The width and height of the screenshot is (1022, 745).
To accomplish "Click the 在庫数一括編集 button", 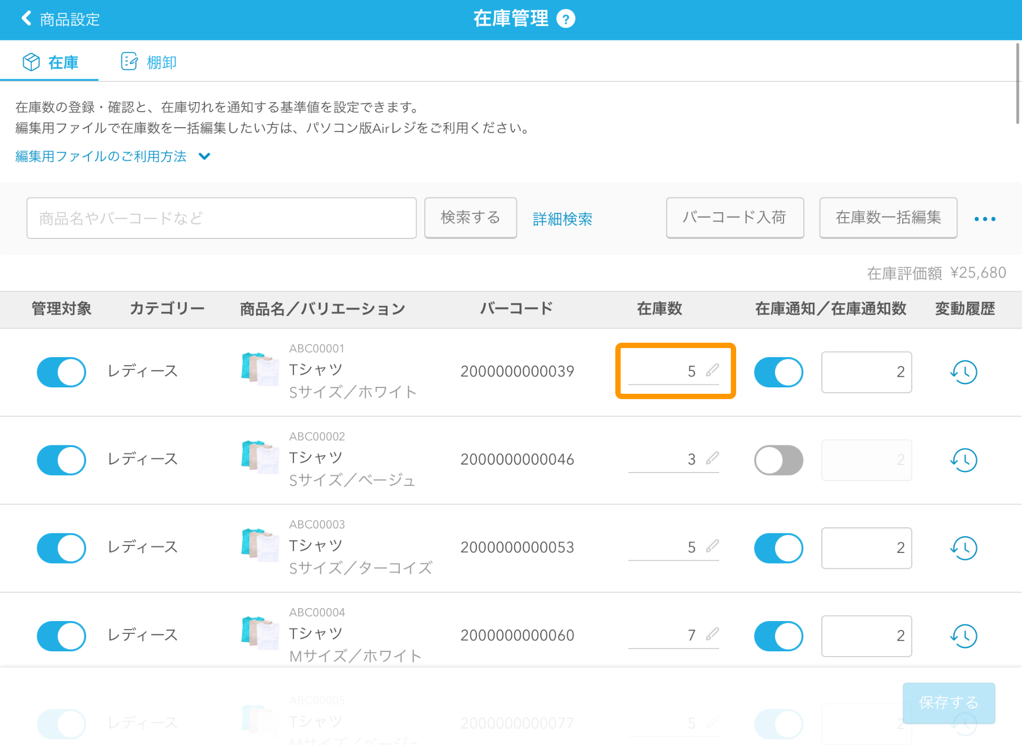I will [x=888, y=218].
